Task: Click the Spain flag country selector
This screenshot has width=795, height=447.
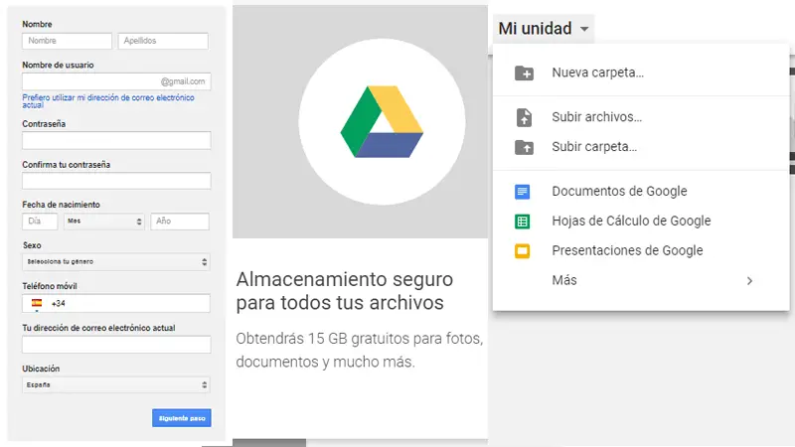Action: click(x=37, y=303)
